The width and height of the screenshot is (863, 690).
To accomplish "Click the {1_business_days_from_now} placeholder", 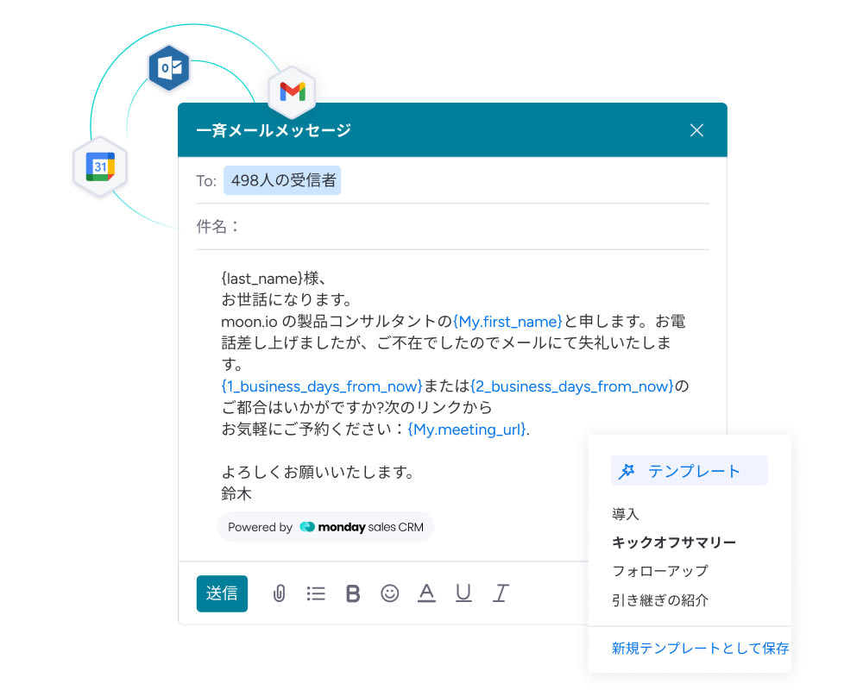I will 321,386.
